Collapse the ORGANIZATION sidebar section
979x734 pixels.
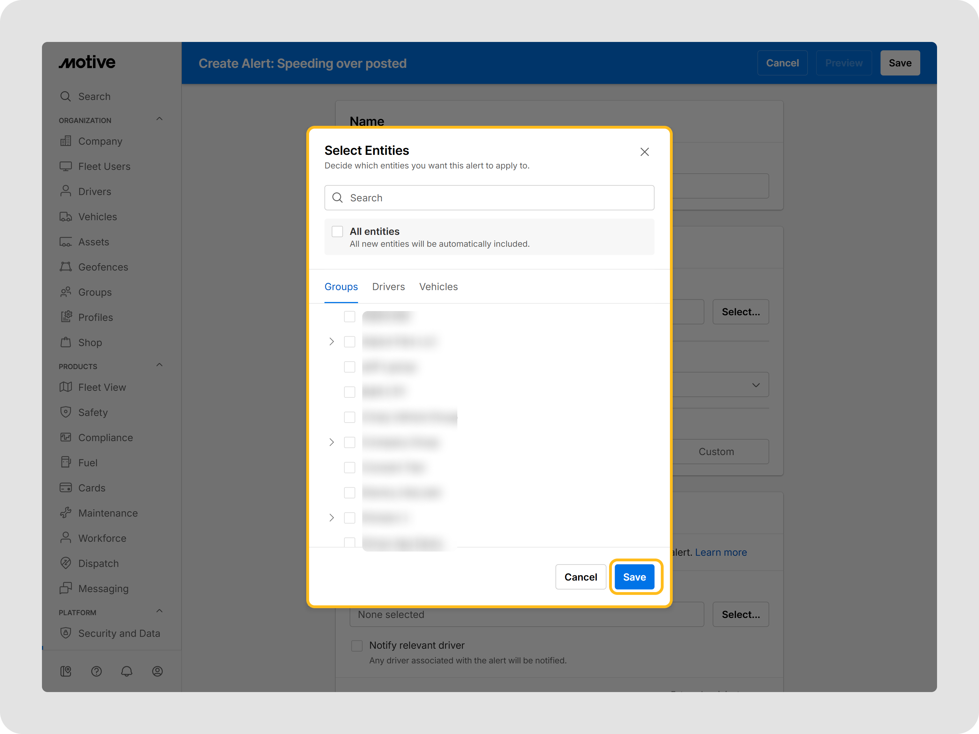point(159,119)
